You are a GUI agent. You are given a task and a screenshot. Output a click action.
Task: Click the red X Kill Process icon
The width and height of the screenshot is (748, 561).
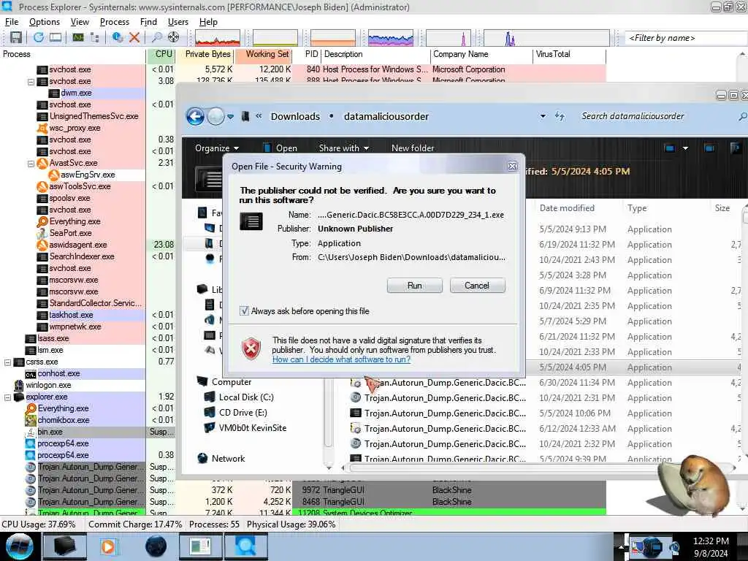tap(134, 37)
